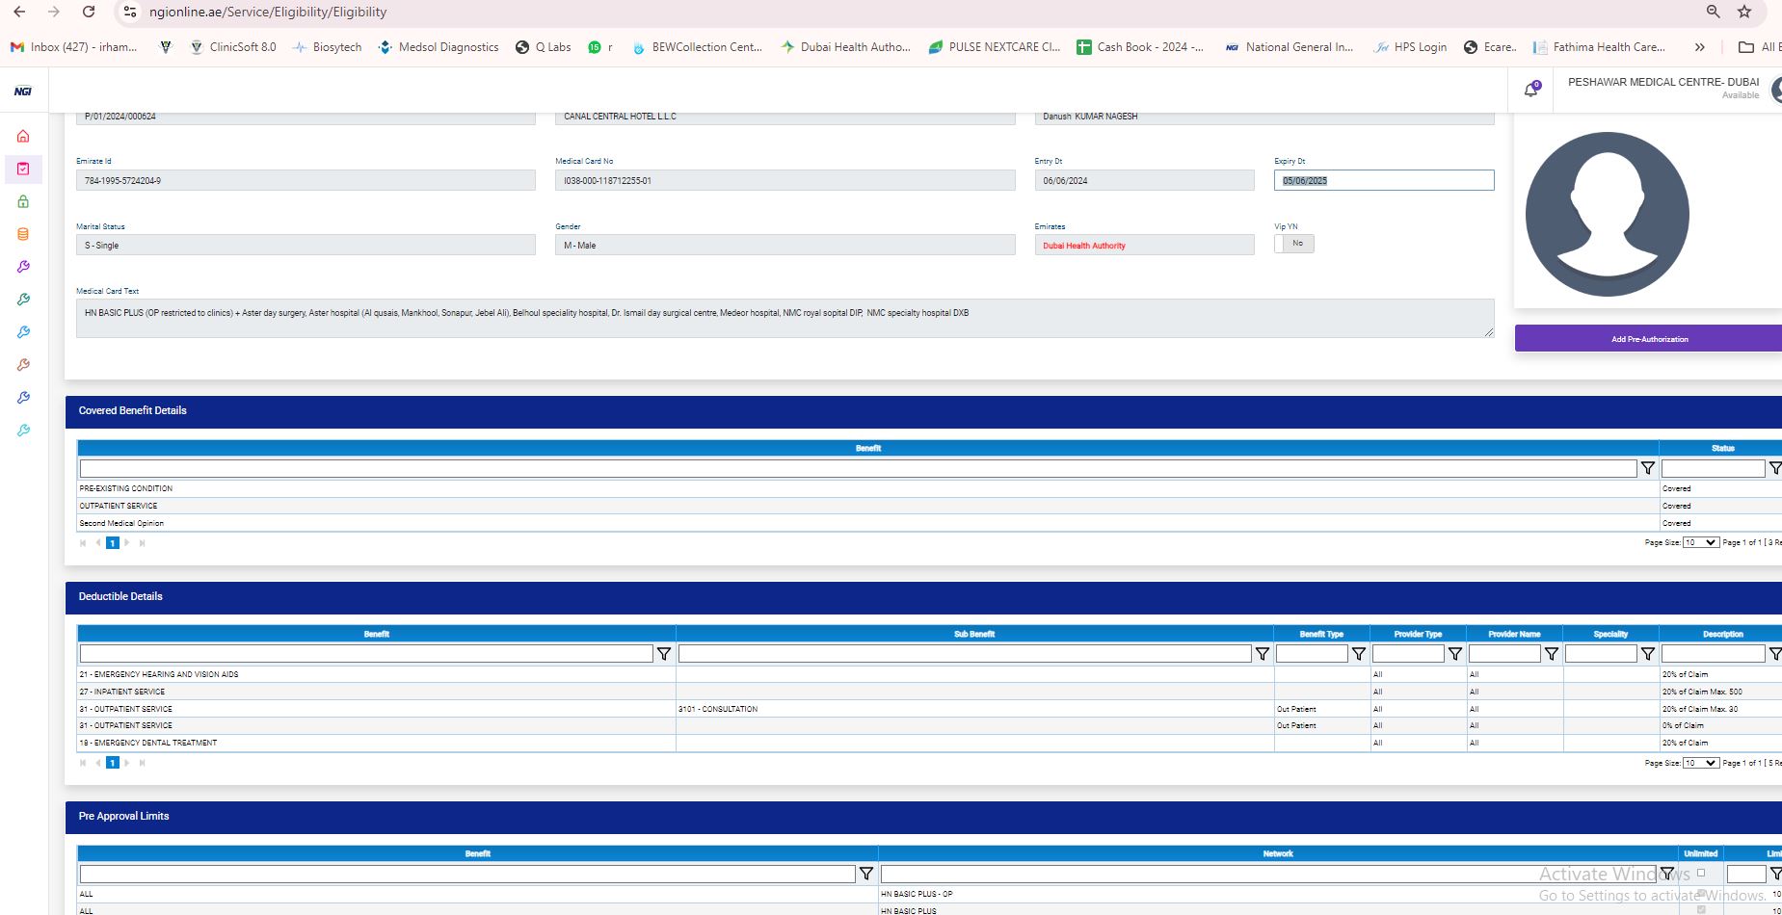Click the Provider Type filter funnel icon
The width and height of the screenshot is (1782, 915).
pyautogui.click(x=1455, y=654)
